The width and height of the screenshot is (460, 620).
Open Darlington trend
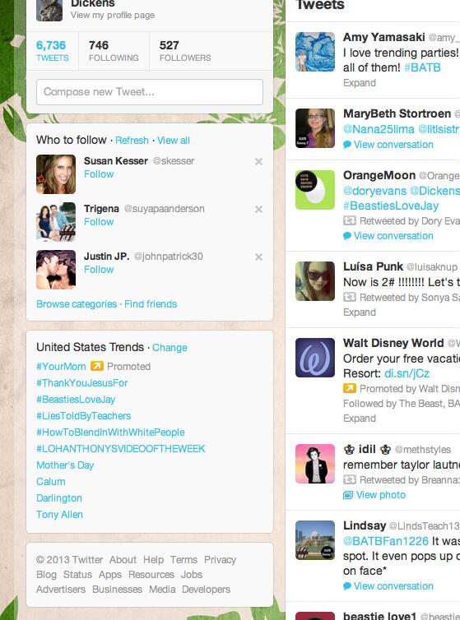tap(59, 498)
